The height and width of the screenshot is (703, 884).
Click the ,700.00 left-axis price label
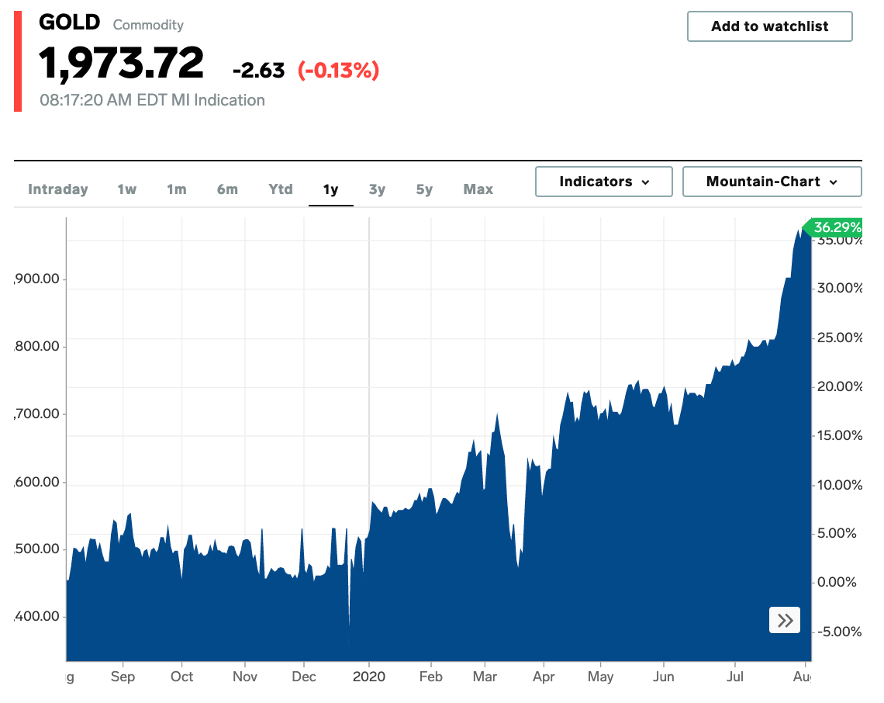click(x=36, y=414)
